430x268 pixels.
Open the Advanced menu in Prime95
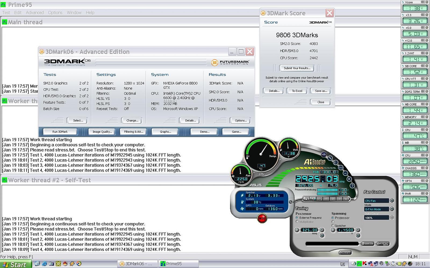pyautogui.click(x=35, y=13)
